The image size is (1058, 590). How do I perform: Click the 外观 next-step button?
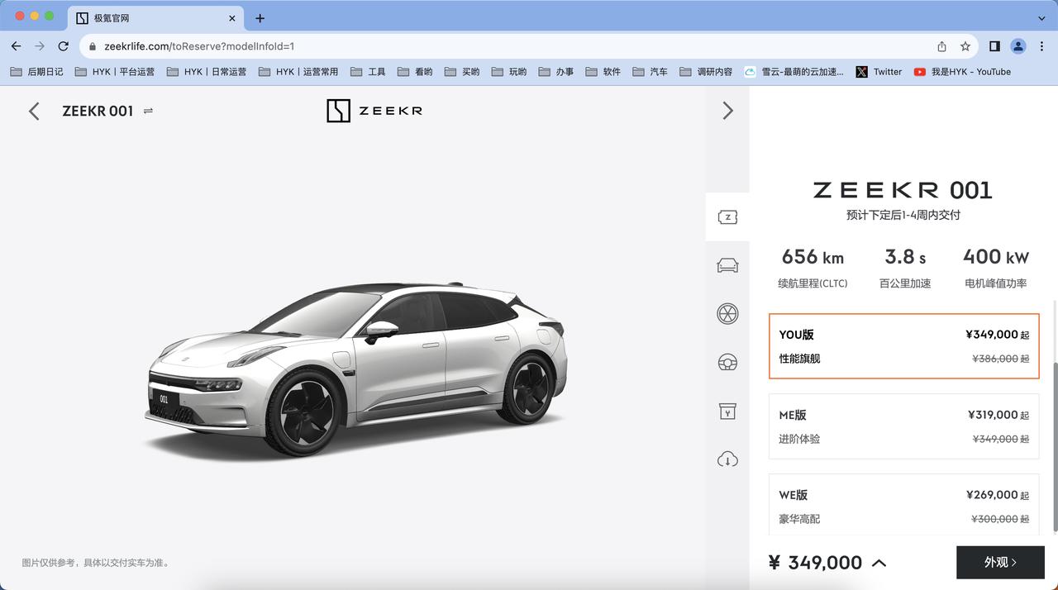(x=1000, y=563)
